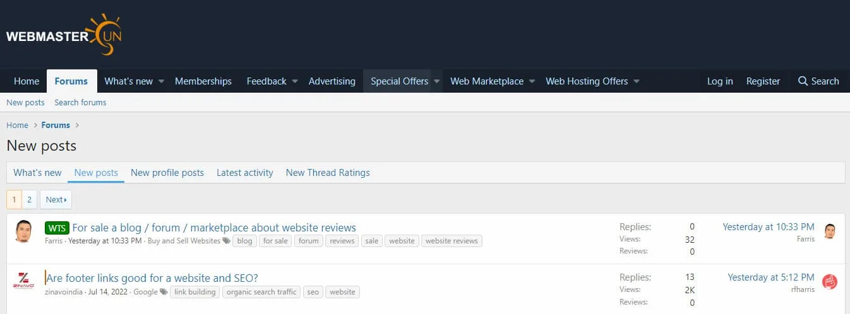The height and width of the screenshot is (314, 850).
Task: Expand the Web Marketplace dropdown arrow
Action: [x=532, y=81]
